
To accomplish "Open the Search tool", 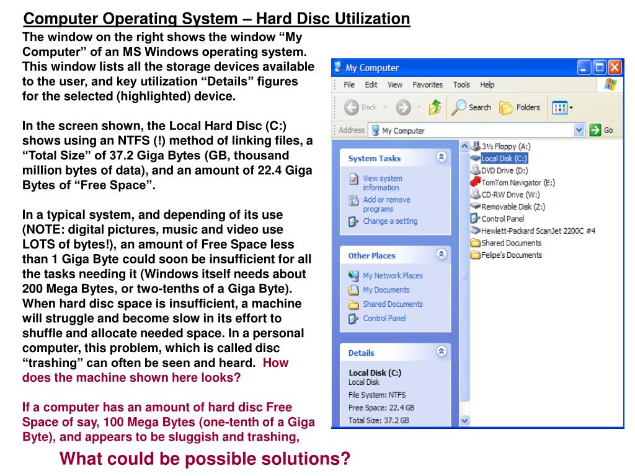I will tap(471, 107).
